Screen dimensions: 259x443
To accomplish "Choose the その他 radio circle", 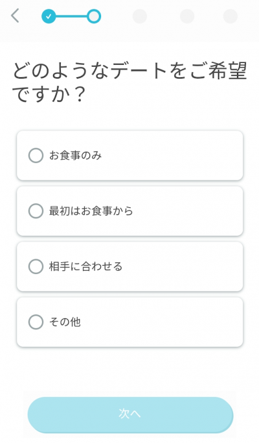I will [36, 322].
